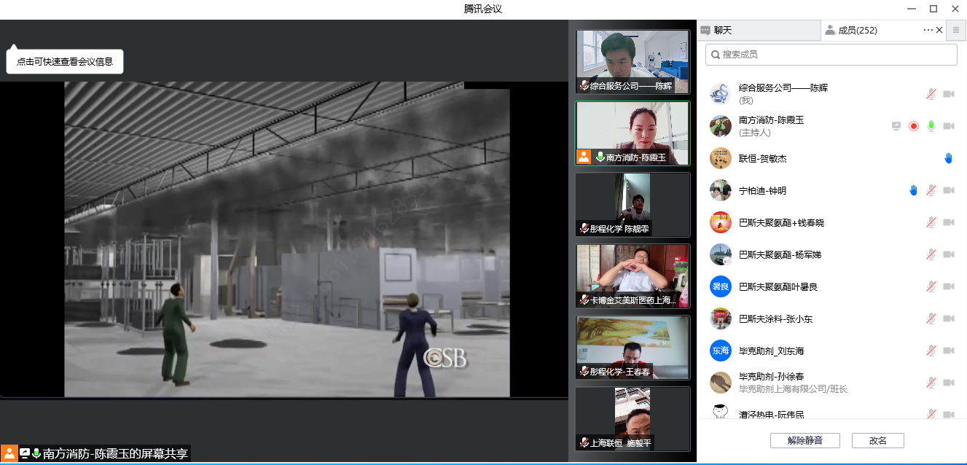This screenshot has height=465, width=967.
Task: Click raised hand icon for 宁柏迪-钟明
Action: pyautogui.click(x=913, y=190)
